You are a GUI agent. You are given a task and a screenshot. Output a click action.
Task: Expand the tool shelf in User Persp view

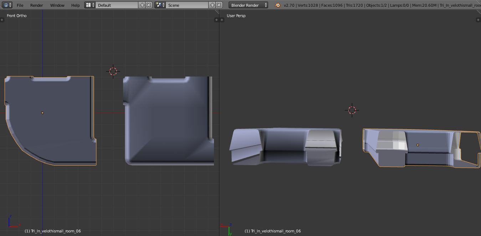222,20
